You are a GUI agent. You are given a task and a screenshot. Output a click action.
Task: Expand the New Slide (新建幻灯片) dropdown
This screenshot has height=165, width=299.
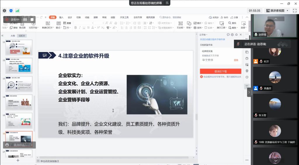click(48, 28)
